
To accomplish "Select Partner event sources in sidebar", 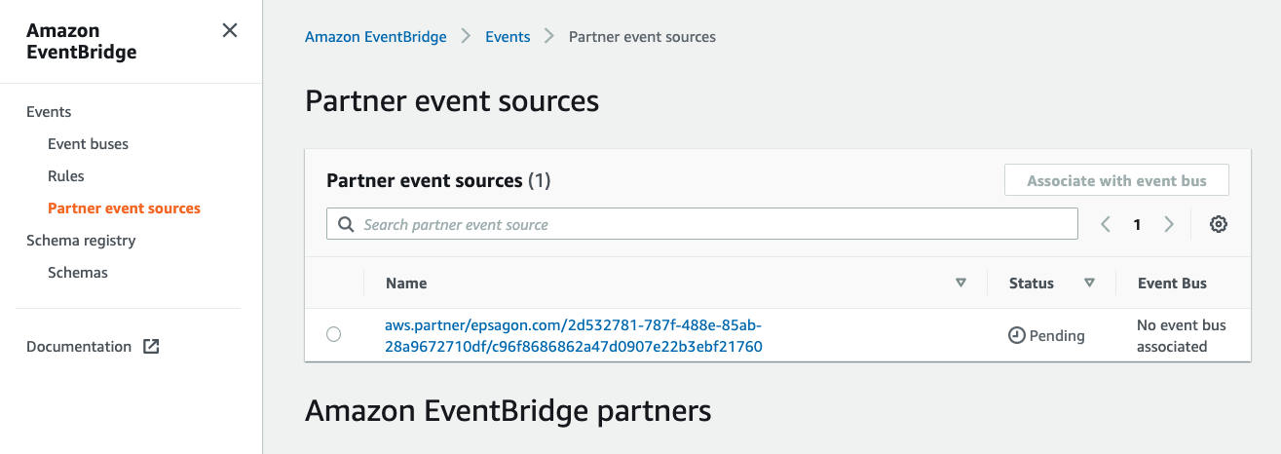I will pos(124,208).
